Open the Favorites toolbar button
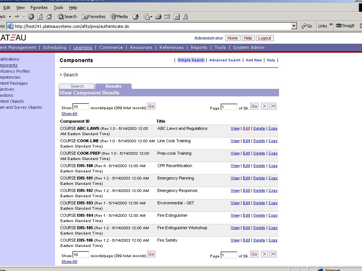The height and width of the screenshot is (271, 362). point(94,17)
